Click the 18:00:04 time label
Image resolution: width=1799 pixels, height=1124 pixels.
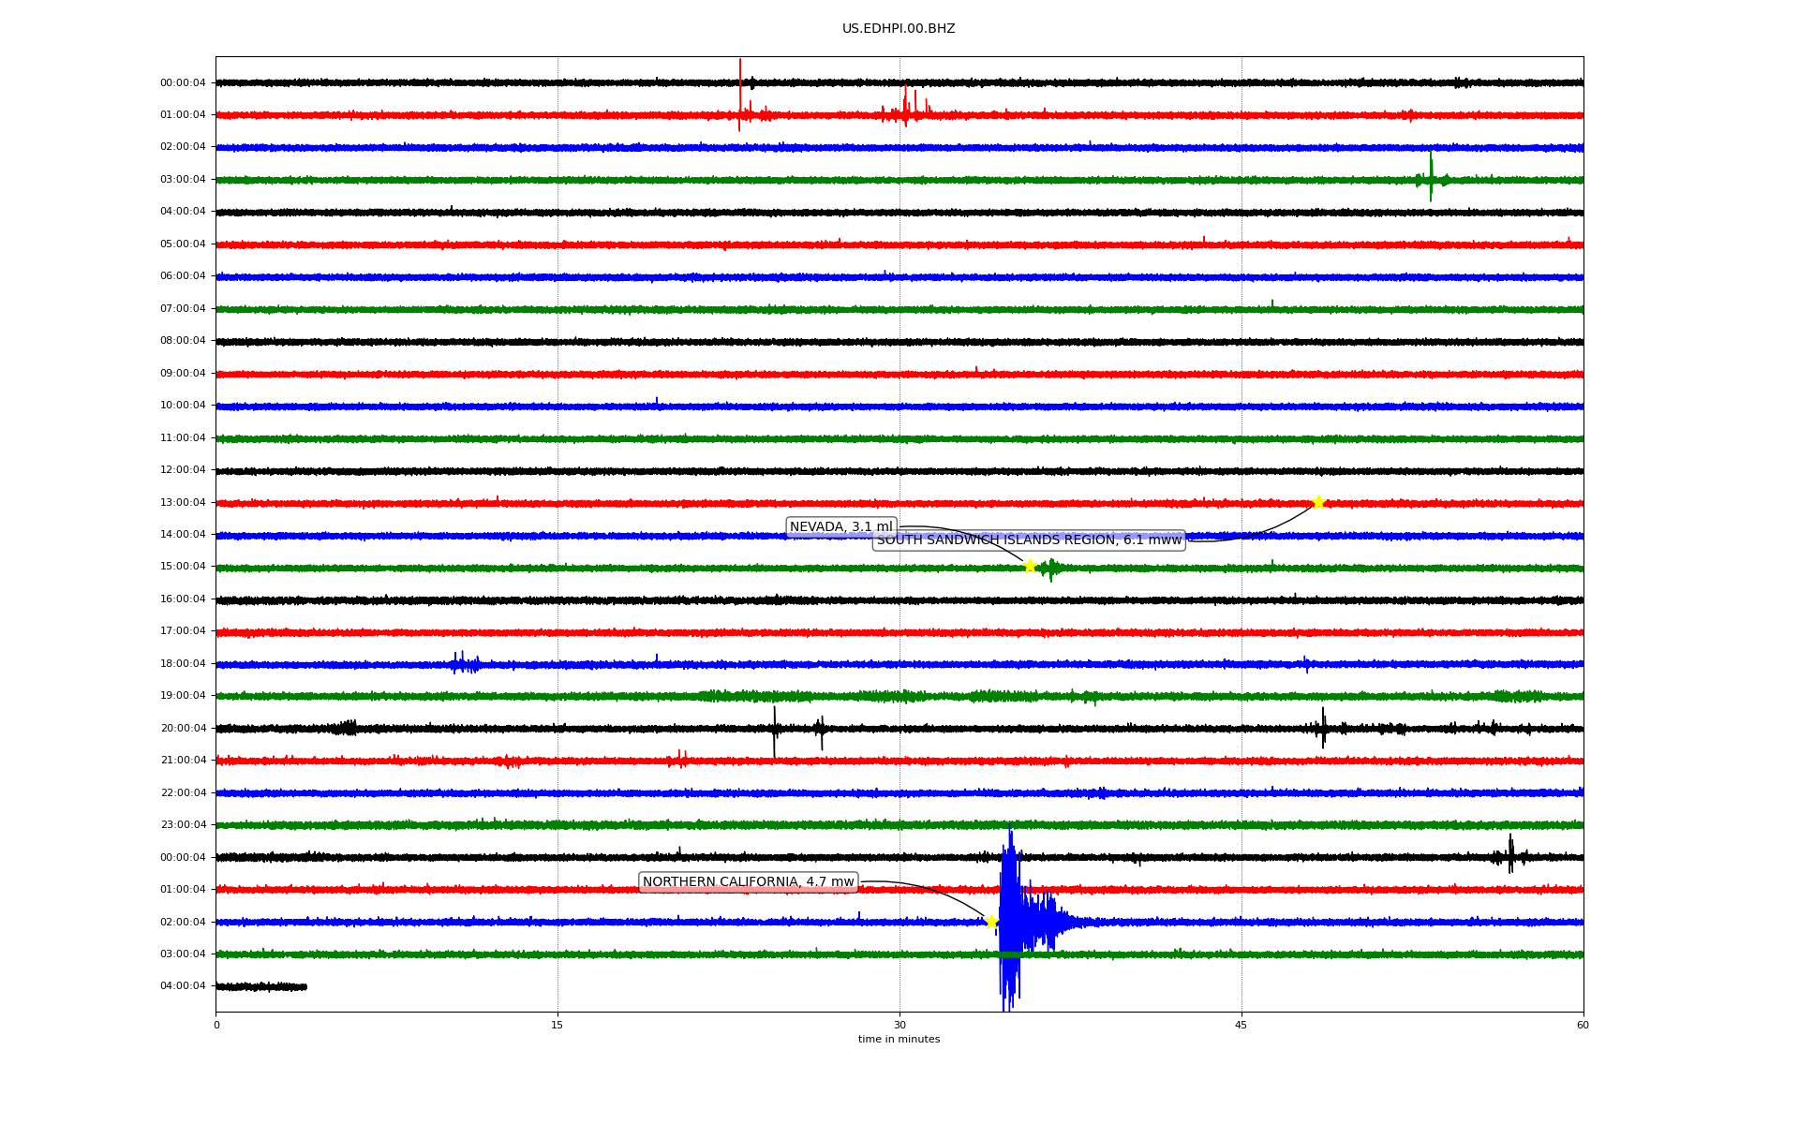click(x=183, y=664)
